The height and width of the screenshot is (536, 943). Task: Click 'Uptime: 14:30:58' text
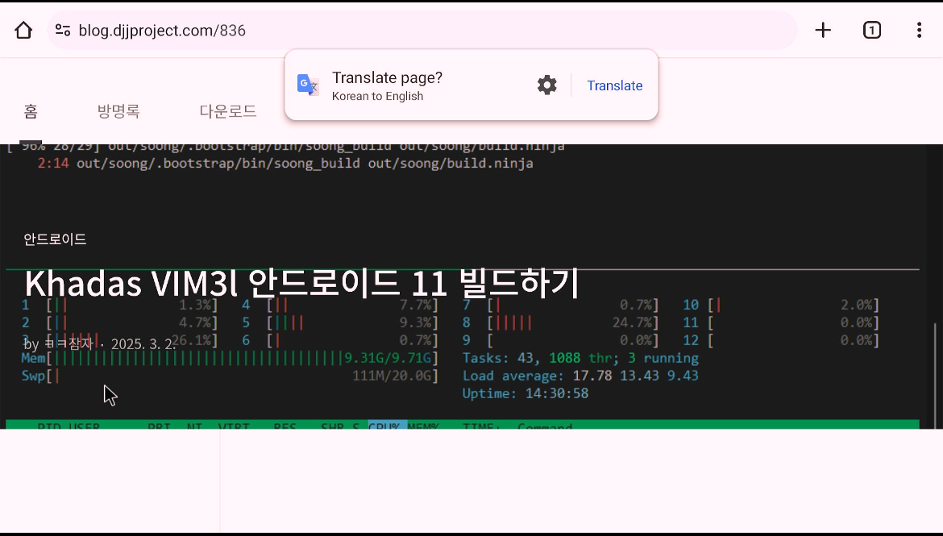click(x=525, y=393)
